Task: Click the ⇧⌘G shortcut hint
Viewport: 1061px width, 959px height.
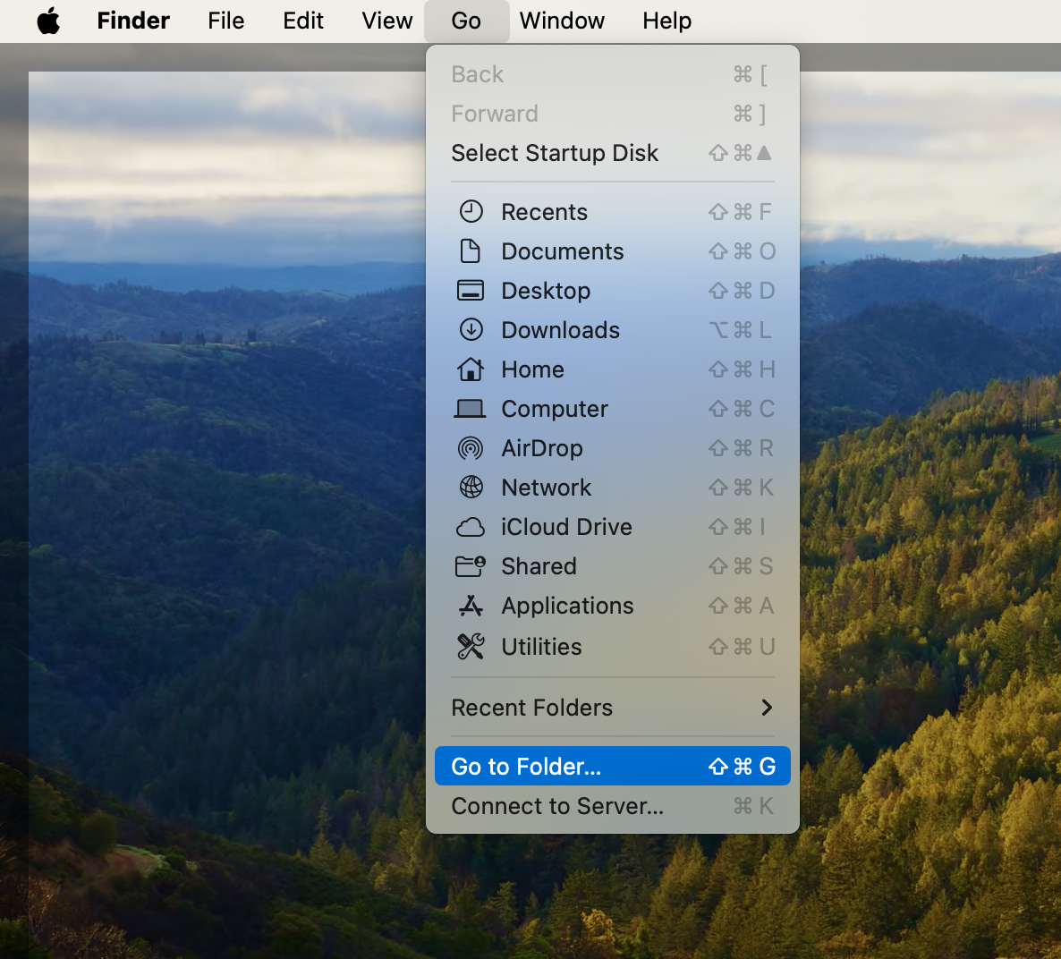Action: point(742,766)
